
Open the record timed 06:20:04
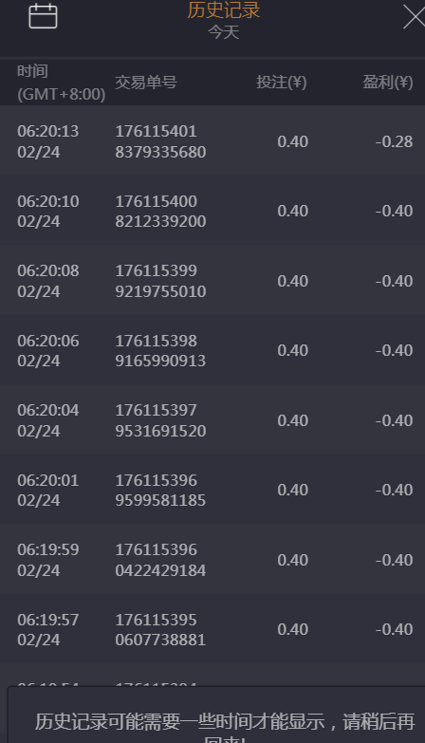click(x=212, y=420)
